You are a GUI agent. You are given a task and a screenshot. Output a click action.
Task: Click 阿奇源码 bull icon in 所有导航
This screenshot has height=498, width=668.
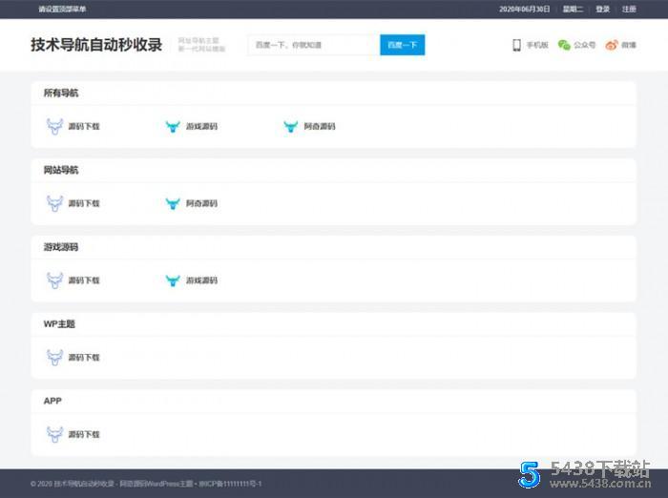pyautogui.click(x=290, y=127)
